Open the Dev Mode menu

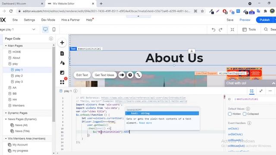(48, 20)
